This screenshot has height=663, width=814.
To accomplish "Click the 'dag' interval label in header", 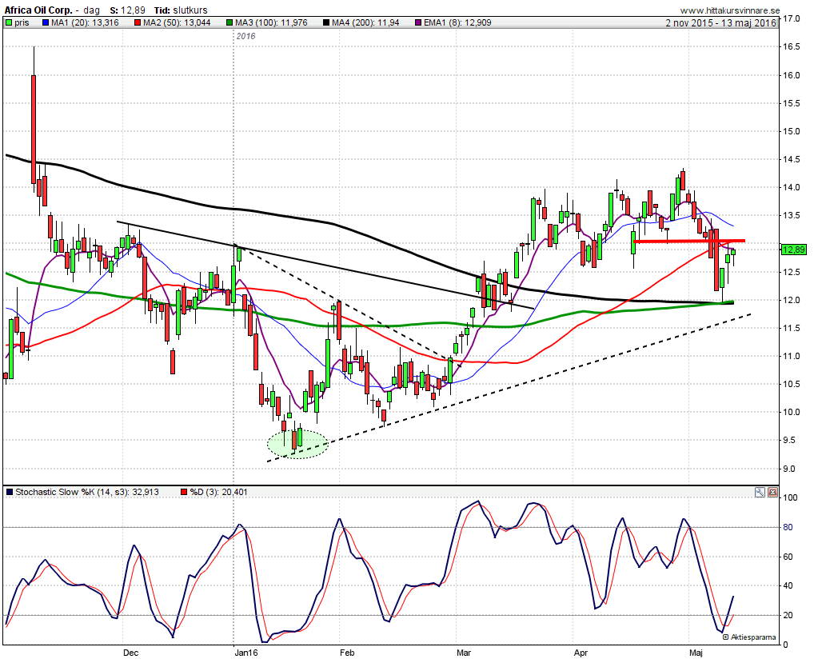I will click(92, 10).
